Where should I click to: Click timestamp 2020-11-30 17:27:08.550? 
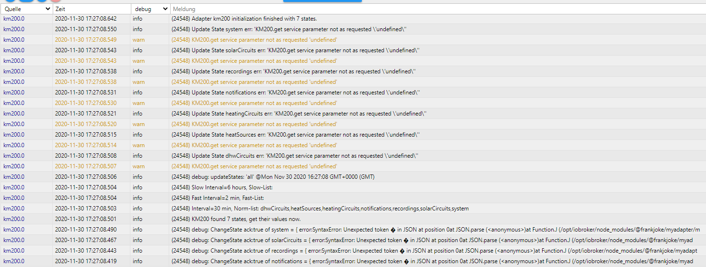[85, 29]
